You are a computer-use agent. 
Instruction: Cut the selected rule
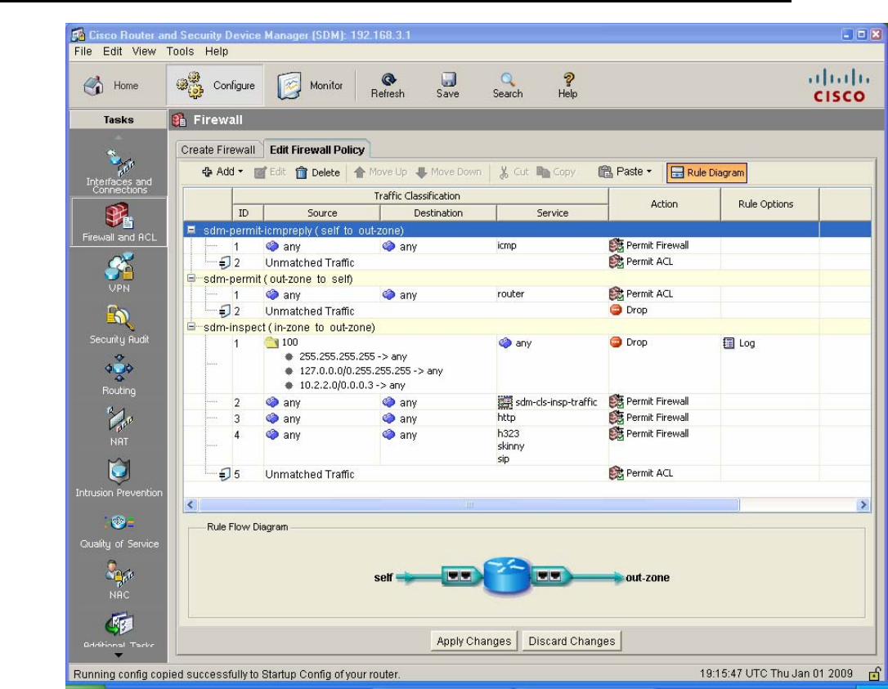[513, 172]
